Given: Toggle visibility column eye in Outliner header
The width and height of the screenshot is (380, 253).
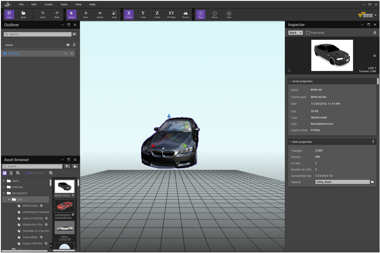Looking at the screenshot, I should pyautogui.click(x=68, y=45).
